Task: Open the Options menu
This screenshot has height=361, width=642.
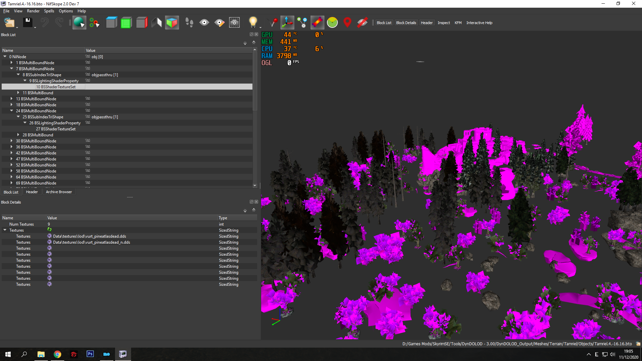Action: (66, 11)
